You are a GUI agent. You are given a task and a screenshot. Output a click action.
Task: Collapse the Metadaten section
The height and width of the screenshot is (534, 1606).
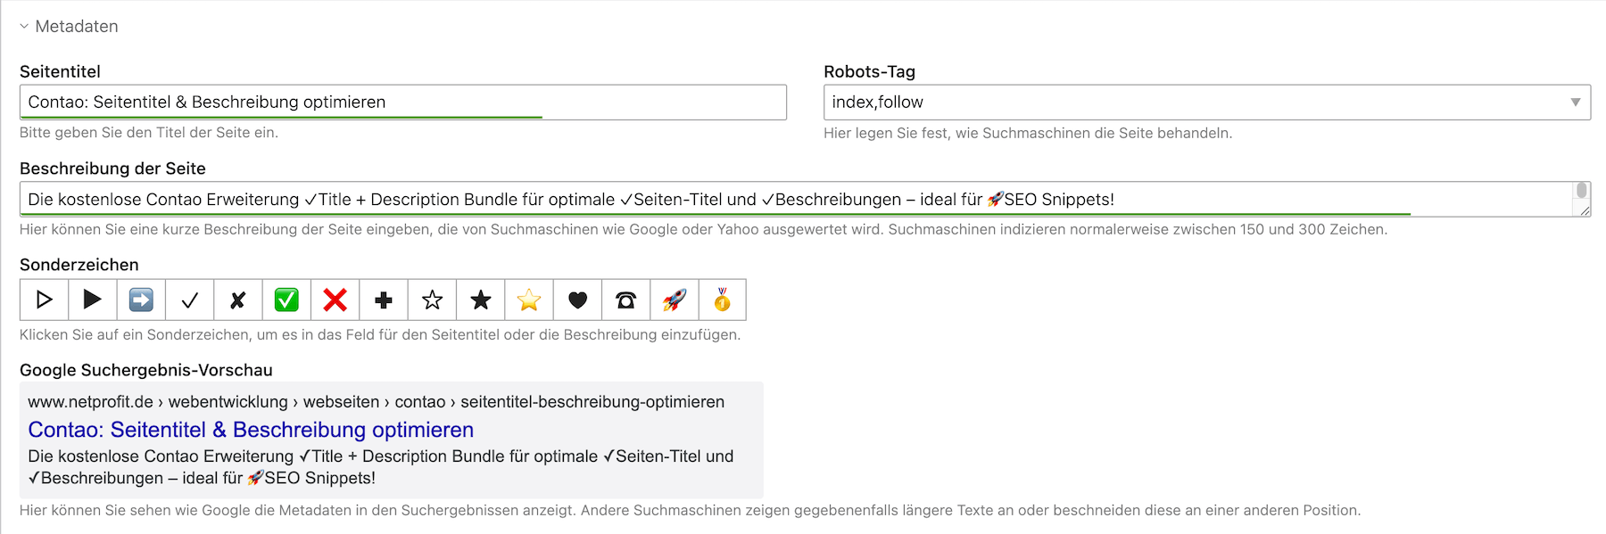(69, 27)
